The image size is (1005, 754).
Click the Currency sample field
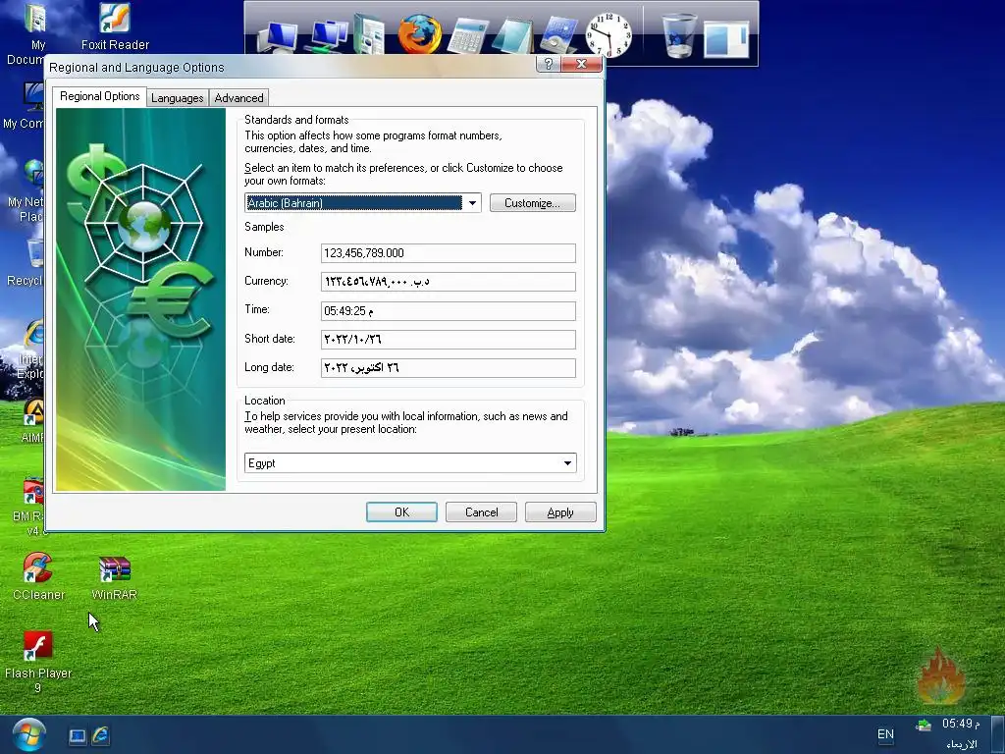448,282
